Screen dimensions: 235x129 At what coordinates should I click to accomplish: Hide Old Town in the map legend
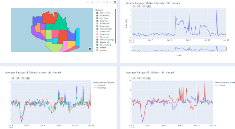tap(102, 18)
